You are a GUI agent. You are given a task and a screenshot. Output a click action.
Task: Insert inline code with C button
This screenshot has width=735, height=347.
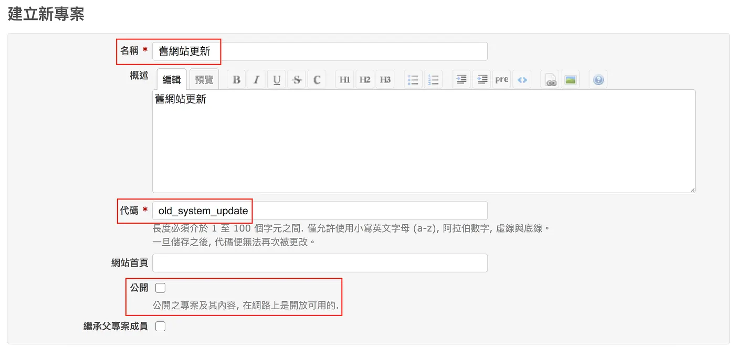317,80
